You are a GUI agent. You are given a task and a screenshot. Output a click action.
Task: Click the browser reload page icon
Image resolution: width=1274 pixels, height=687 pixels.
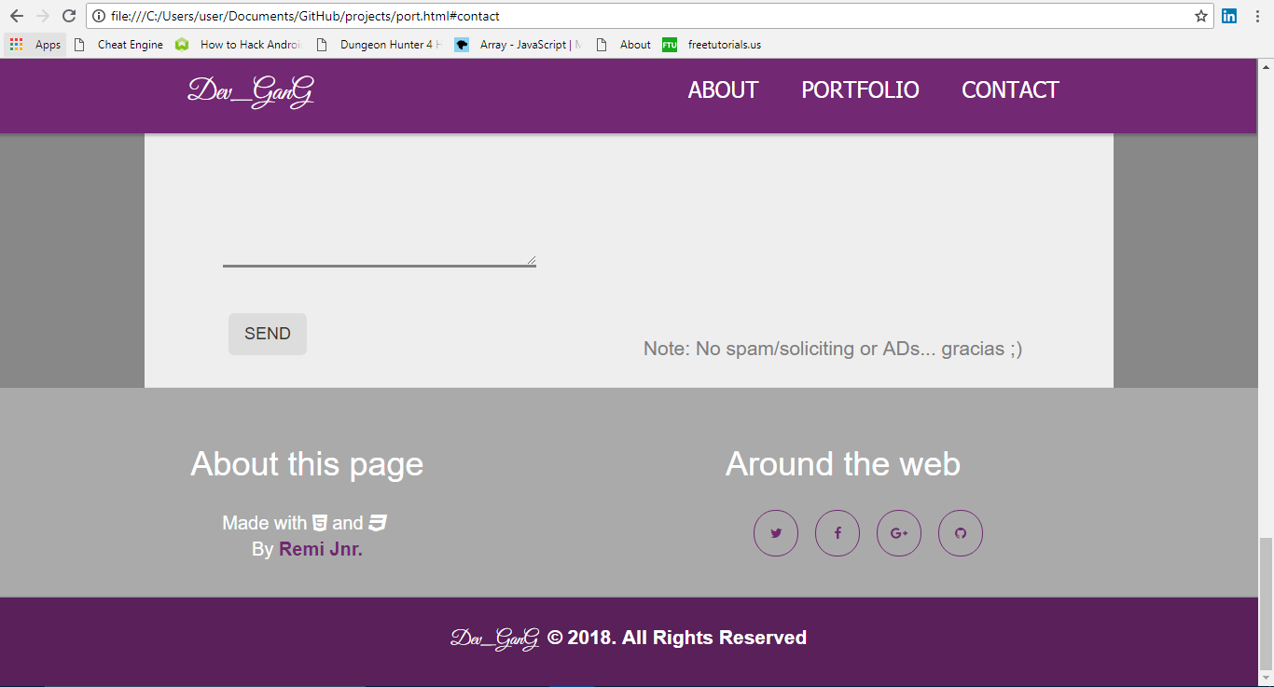pos(68,16)
